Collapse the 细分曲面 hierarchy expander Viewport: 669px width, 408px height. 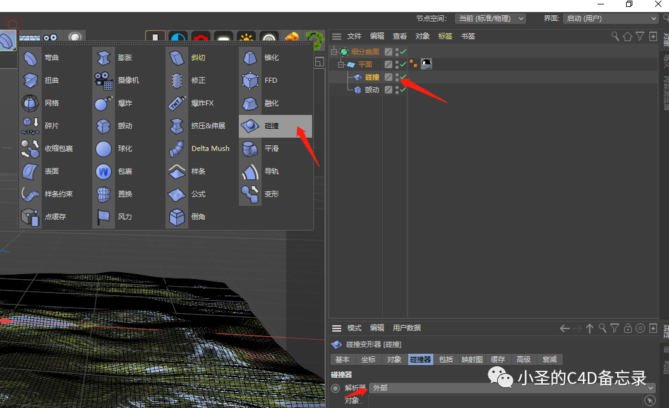(333, 52)
